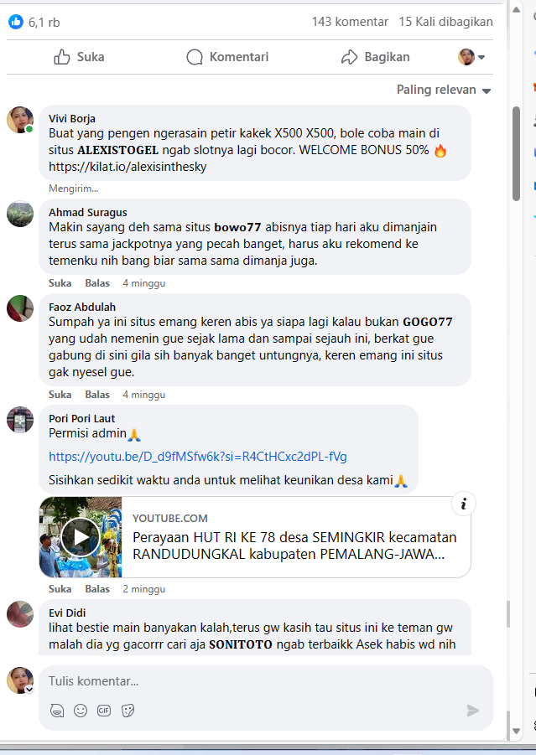Open the 143 komentar link
This screenshot has height=755, width=536.
350,22
